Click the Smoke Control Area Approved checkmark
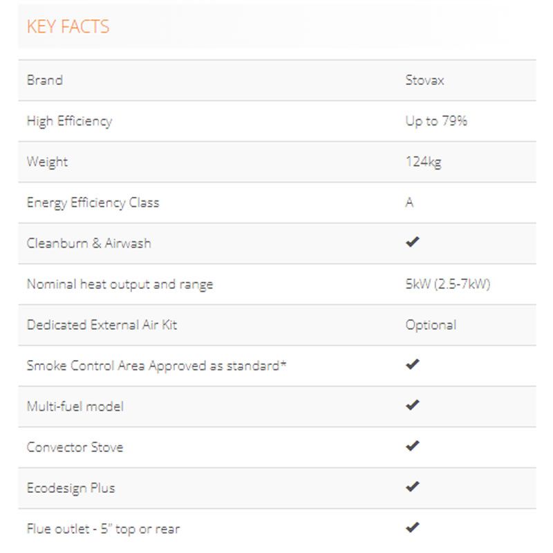 pyautogui.click(x=413, y=364)
